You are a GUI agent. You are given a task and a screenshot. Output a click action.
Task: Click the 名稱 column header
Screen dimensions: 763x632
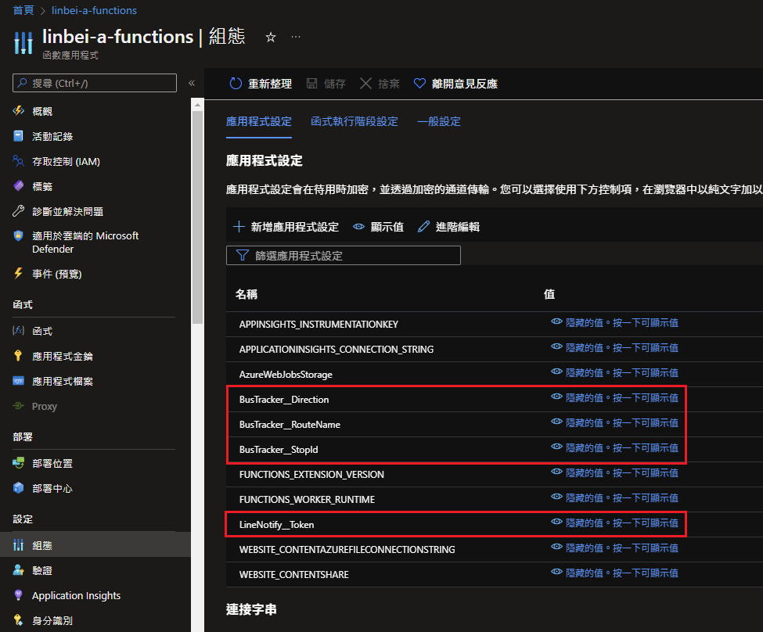(247, 294)
